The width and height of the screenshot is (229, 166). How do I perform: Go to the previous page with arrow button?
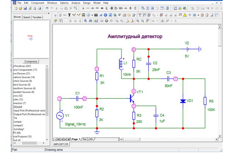(x=62, y=139)
